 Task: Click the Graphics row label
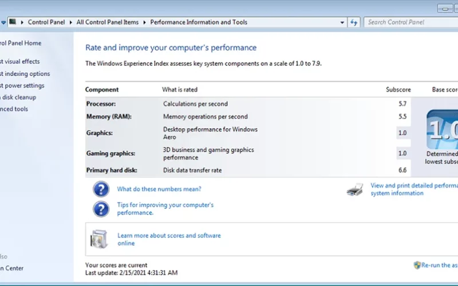(x=99, y=133)
